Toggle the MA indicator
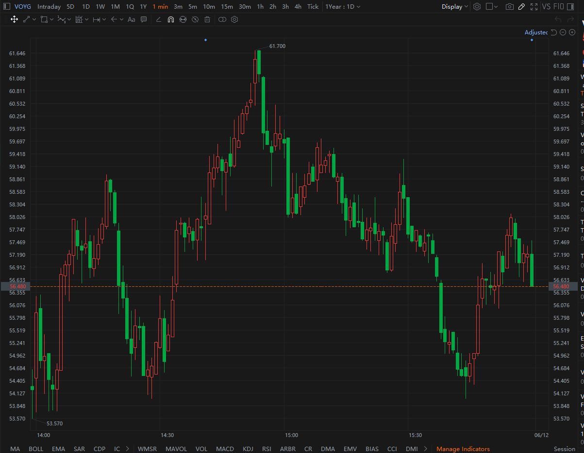Screen dimensions: 584x453 click(x=15, y=449)
